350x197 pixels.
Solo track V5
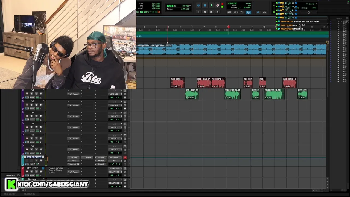click(36, 127)
